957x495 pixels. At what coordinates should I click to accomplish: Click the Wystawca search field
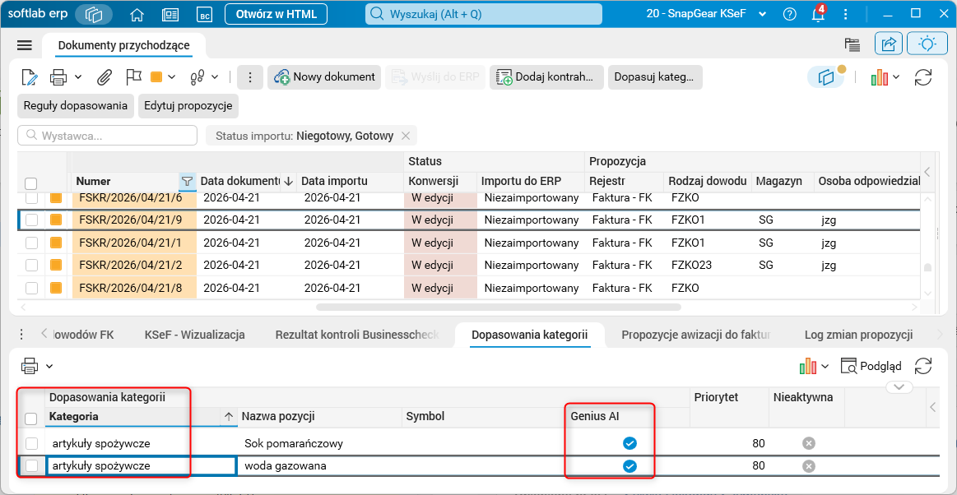pyautogui.click(x=108, y=136)
